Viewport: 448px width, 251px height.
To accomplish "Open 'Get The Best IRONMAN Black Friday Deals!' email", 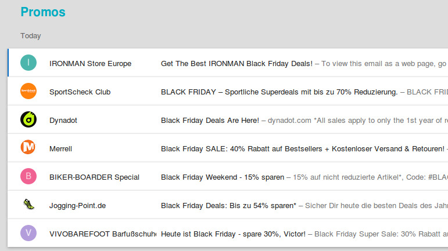I will [236, 63].
